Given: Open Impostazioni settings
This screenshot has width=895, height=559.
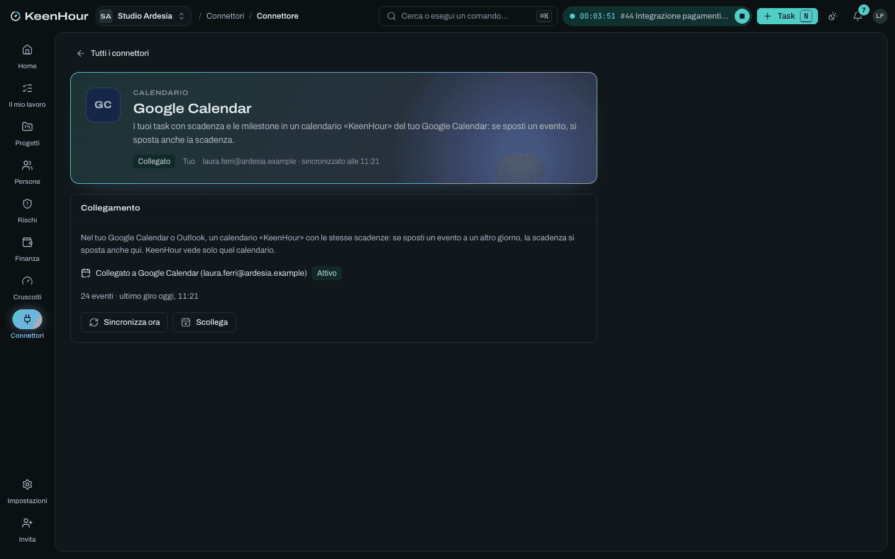Looking at the screenshot, I should [27, 491].
